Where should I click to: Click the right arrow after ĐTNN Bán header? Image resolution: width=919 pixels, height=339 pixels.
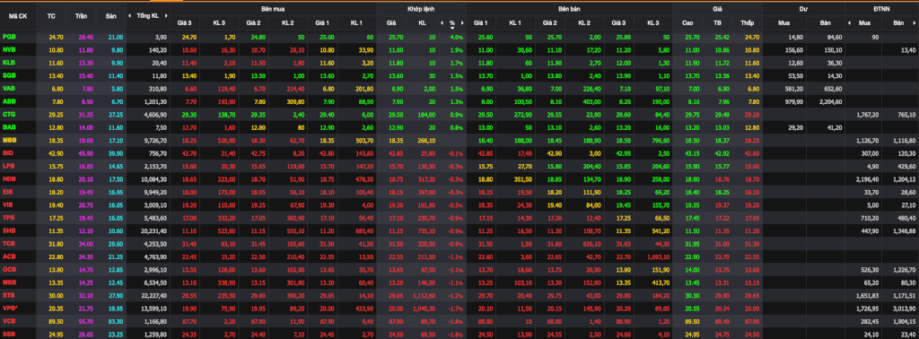(915, 23)
